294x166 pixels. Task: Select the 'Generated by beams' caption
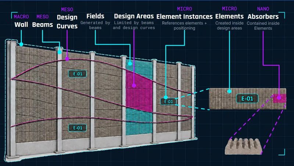pyautogui.click(x=95, y=25)
